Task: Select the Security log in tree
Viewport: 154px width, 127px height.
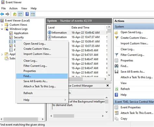Action: (19, 37)
